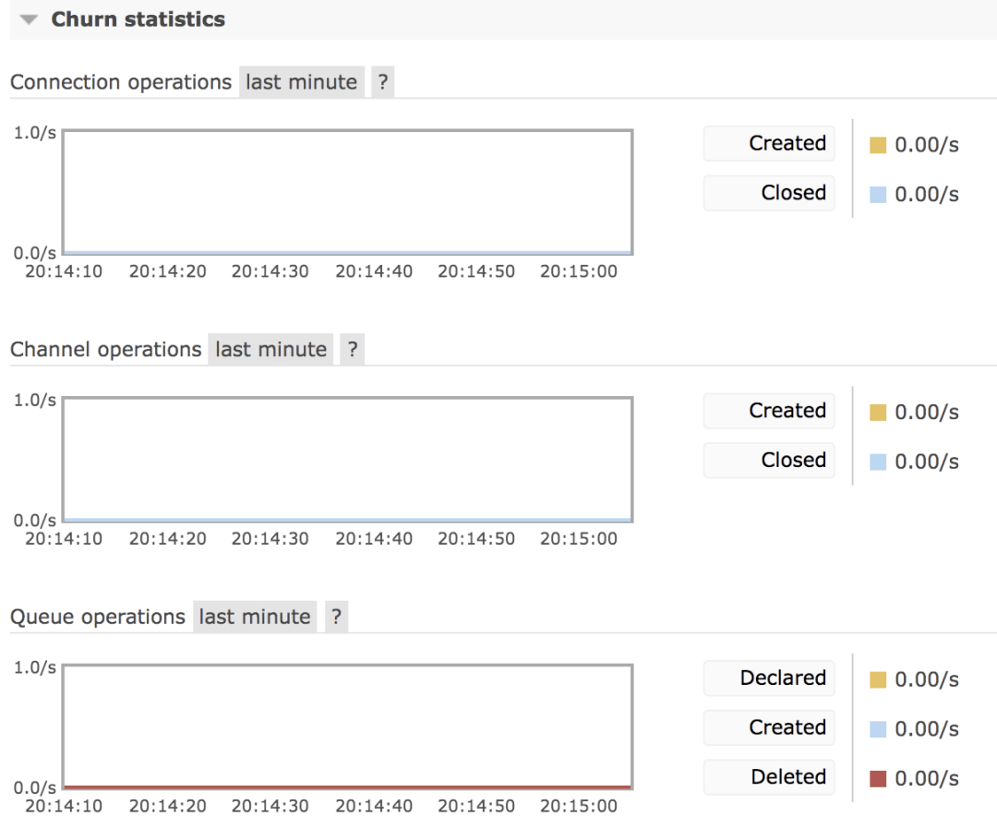This screenshot has width=997, height=840.
Task: Click the Connection operations chart area
Action: pyautogui.click(x=348, y=192)
